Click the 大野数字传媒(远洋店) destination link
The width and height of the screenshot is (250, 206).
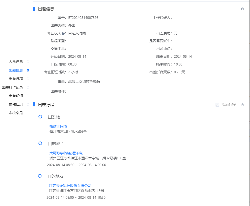66,153
